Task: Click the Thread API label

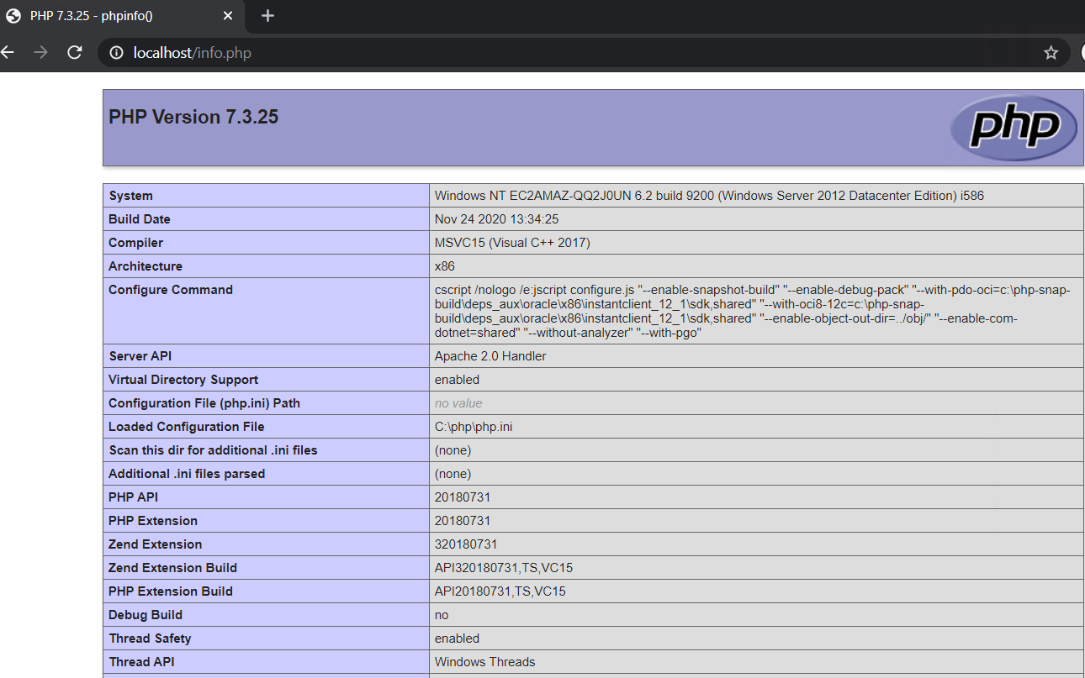Action: pos(141,662)
